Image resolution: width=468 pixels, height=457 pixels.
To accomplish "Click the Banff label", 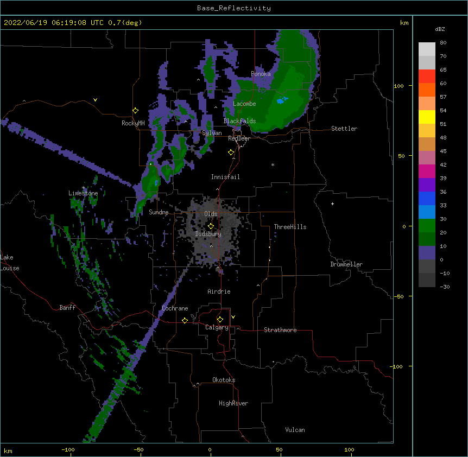I will (x=67, y=308).
